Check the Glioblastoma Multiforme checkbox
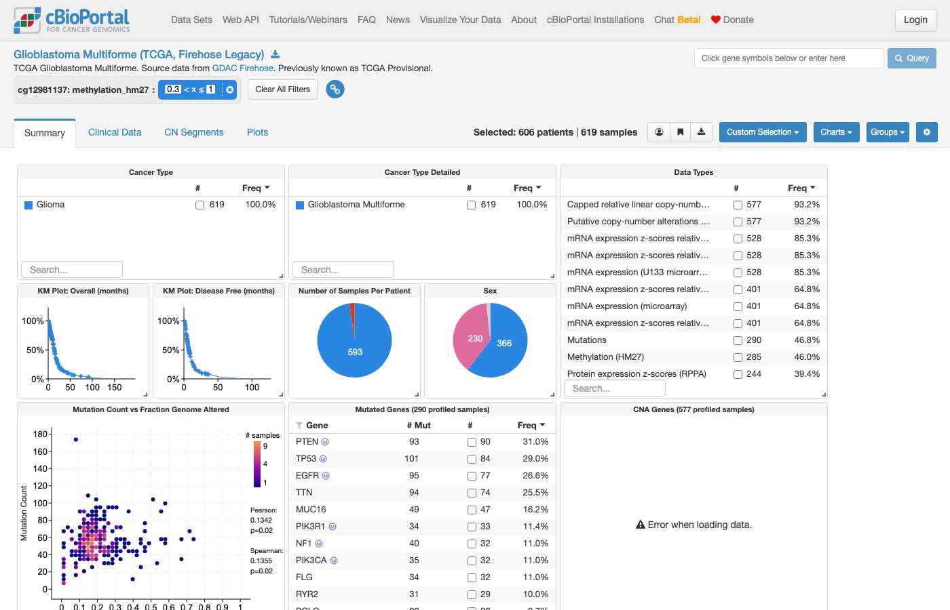 pos(471,205)
